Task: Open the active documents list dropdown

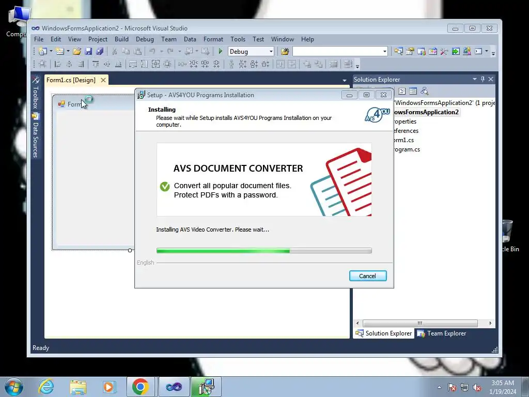Action: 345,80
